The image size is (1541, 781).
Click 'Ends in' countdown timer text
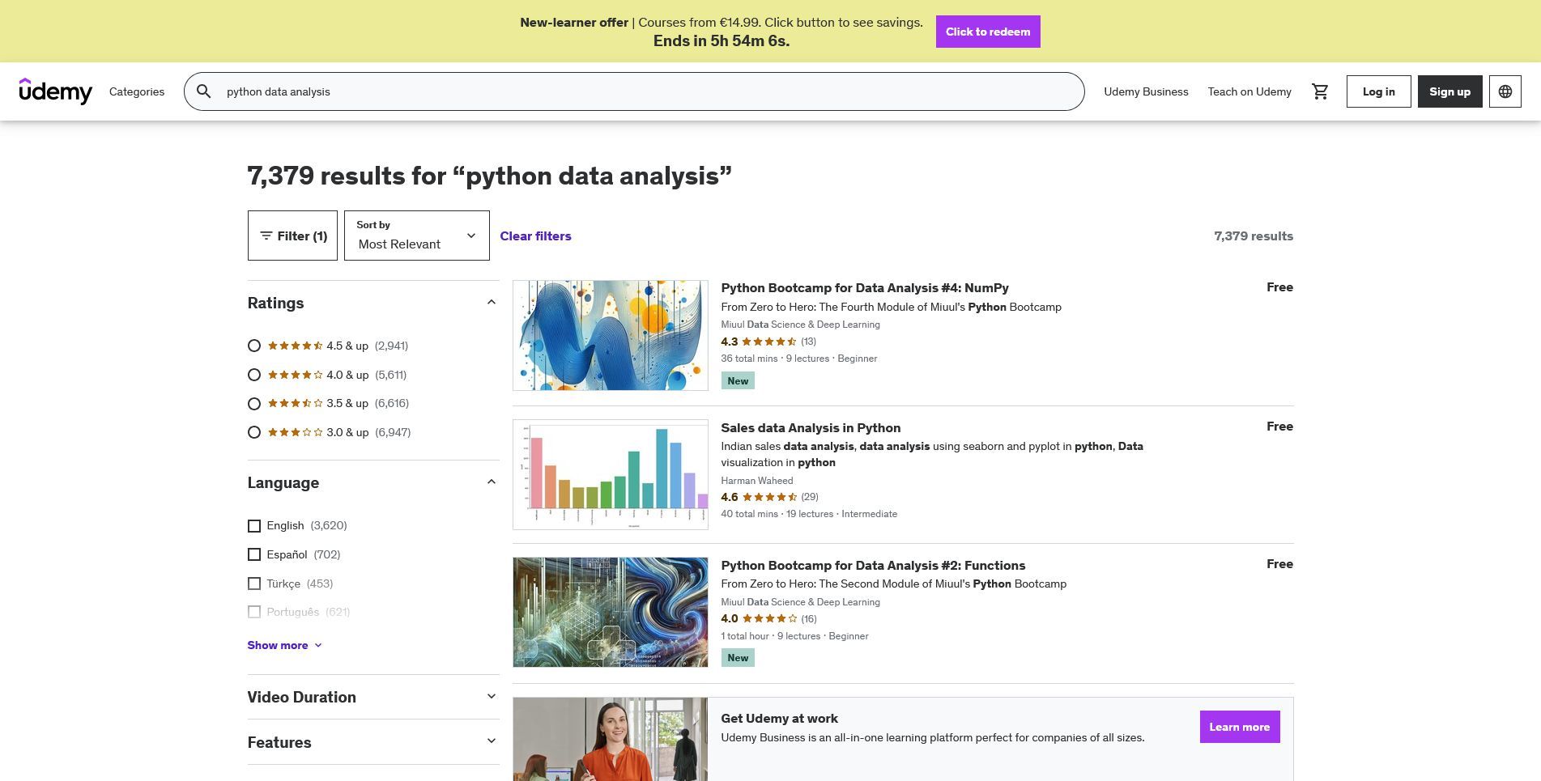(722, 40)
